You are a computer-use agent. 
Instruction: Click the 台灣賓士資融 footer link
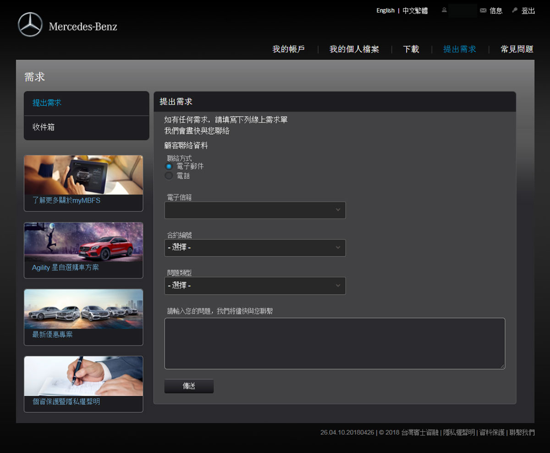[420, 432]
